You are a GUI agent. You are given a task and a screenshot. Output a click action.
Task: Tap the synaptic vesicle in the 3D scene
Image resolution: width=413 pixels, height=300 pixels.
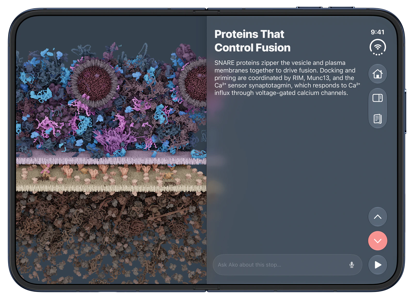click(94, 83)
